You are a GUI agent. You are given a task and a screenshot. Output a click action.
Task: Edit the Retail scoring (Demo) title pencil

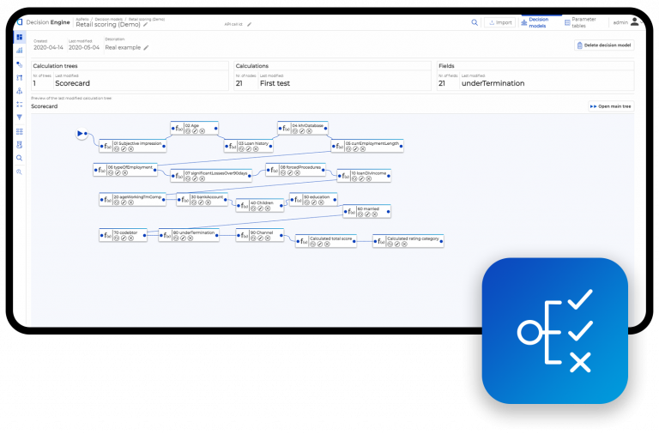145,24
